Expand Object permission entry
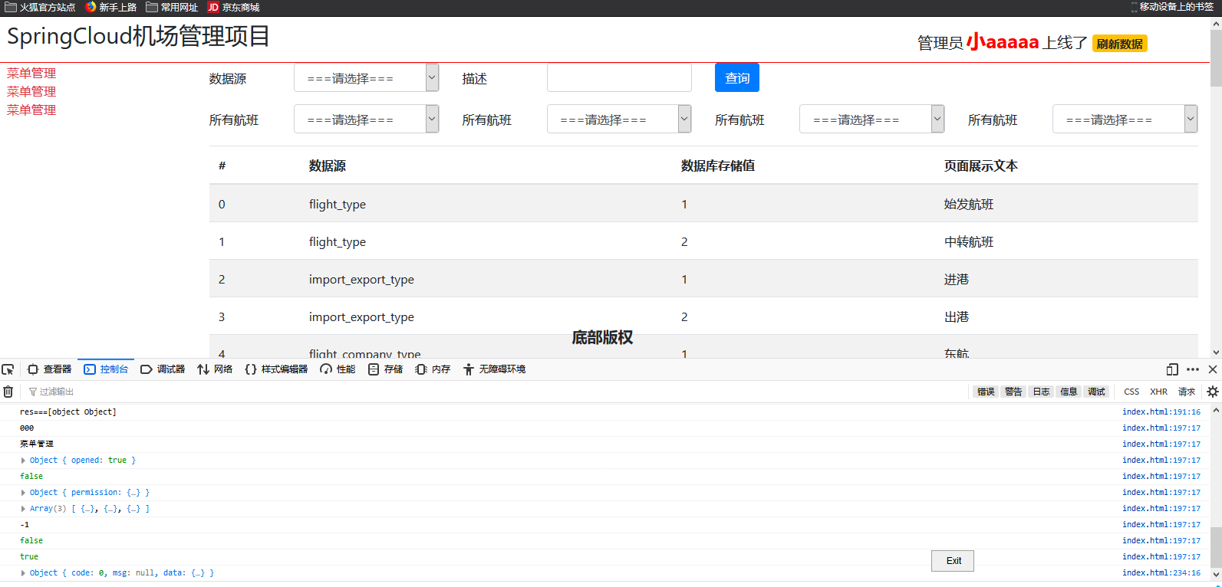This screenshot has height=587, width=1222. click(x=23, y=493)
